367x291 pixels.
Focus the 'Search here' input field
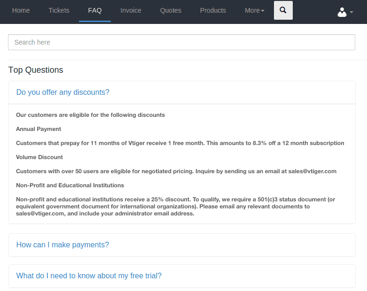182,42
